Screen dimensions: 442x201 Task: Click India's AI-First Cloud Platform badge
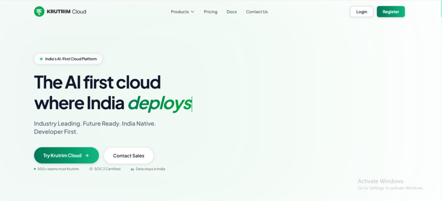tap(68, 59)
